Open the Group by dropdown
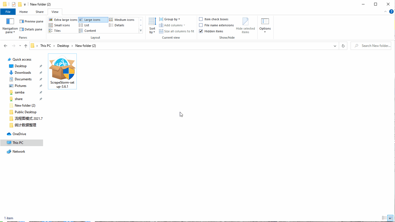 (170, 19)
